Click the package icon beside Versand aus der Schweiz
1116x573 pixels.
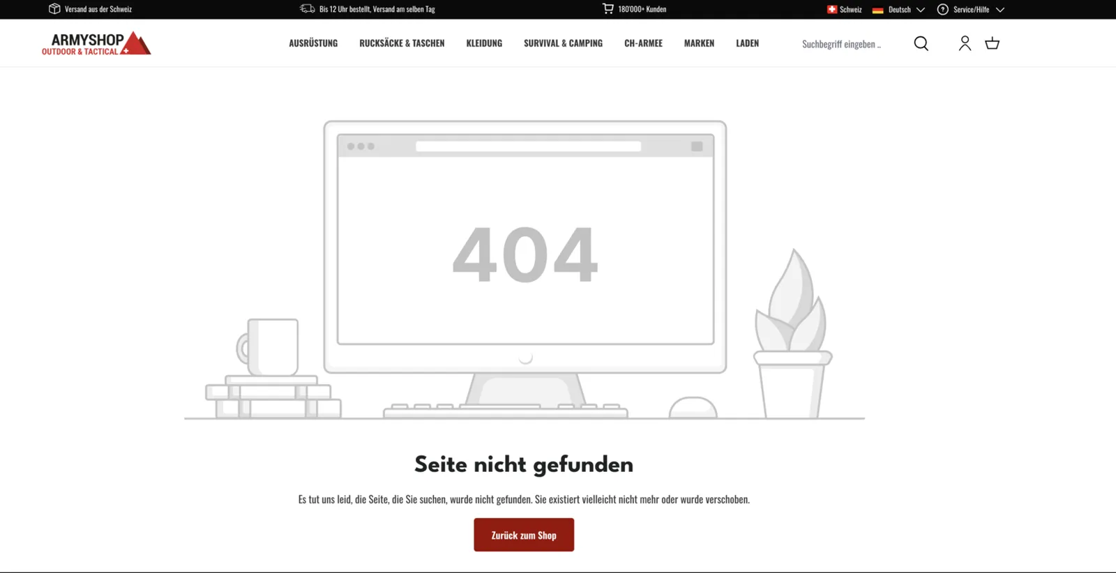(54, 9)
